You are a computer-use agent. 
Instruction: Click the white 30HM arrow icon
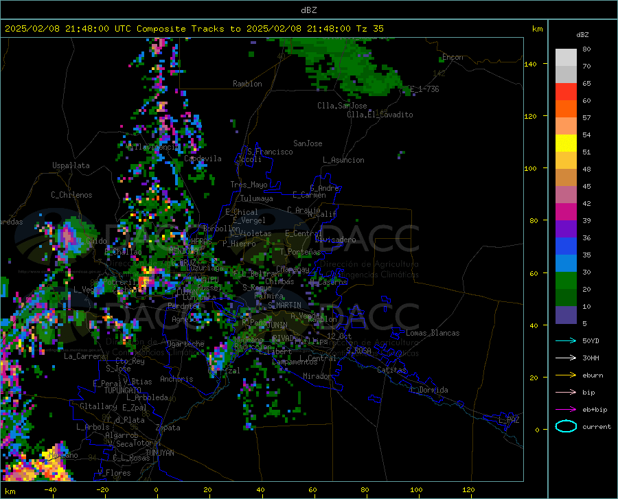pos(566,358)
